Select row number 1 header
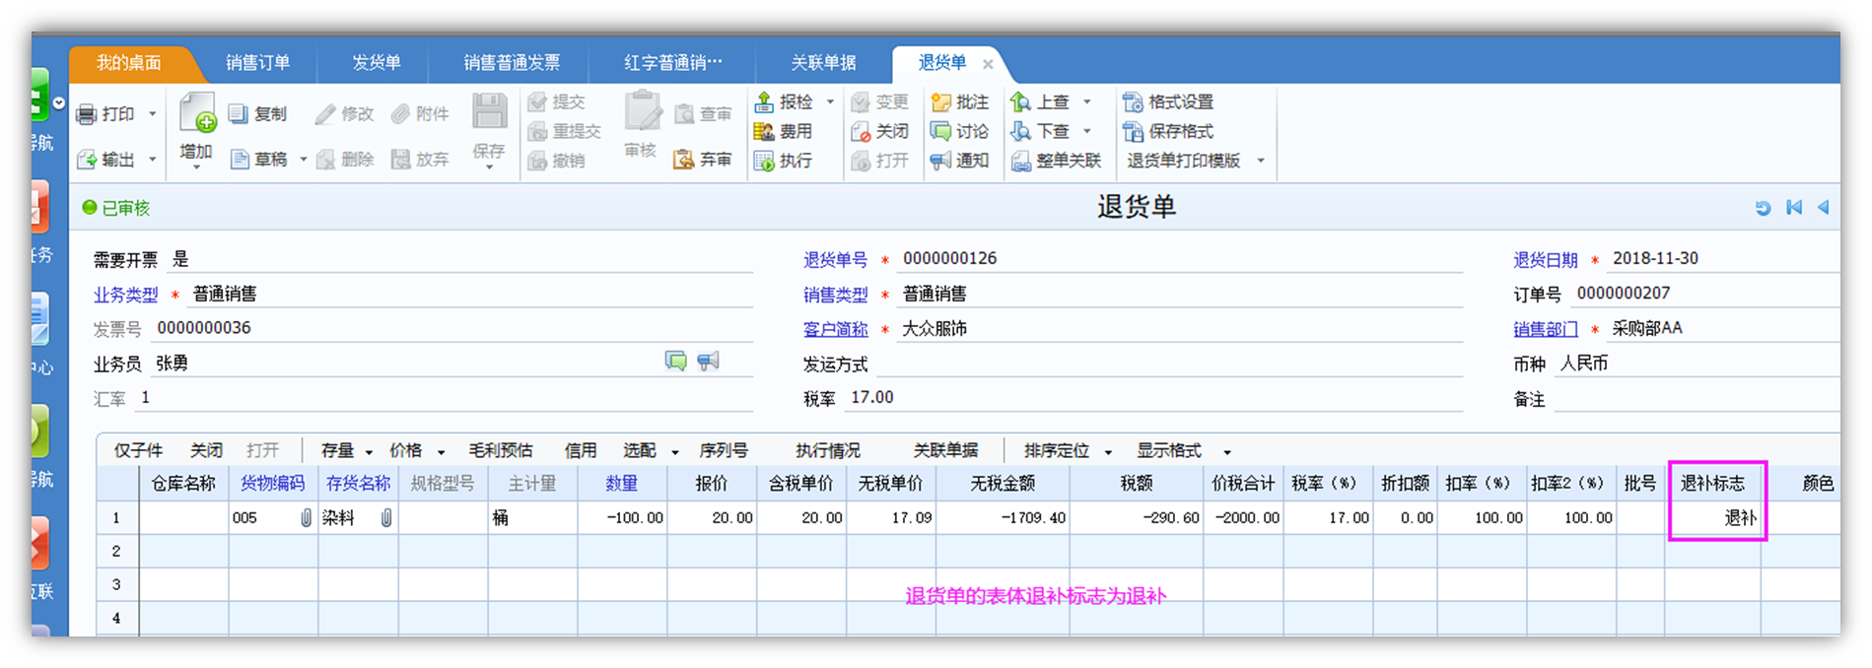Screen dimensions: 1872x668 point(117,518)
